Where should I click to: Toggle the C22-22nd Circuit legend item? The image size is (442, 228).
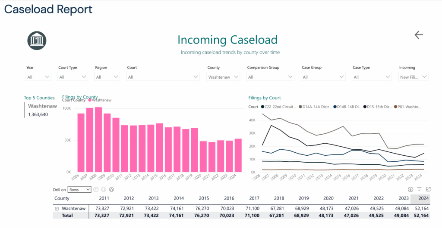(x=277, y=107)
